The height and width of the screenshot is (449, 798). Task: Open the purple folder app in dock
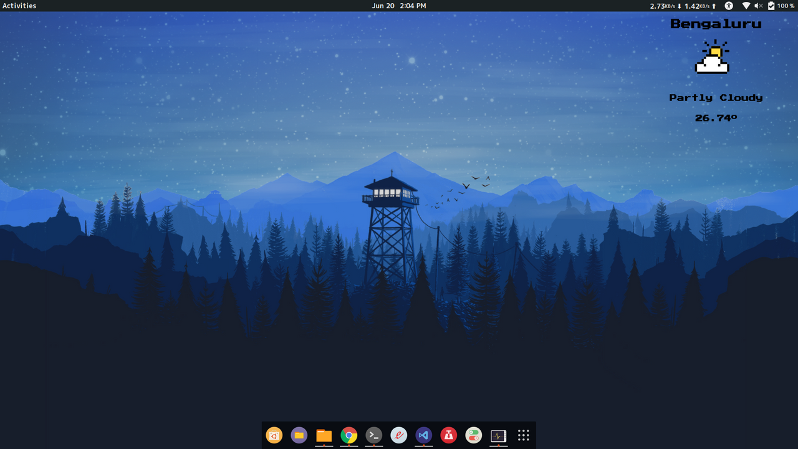click(299, 435)
